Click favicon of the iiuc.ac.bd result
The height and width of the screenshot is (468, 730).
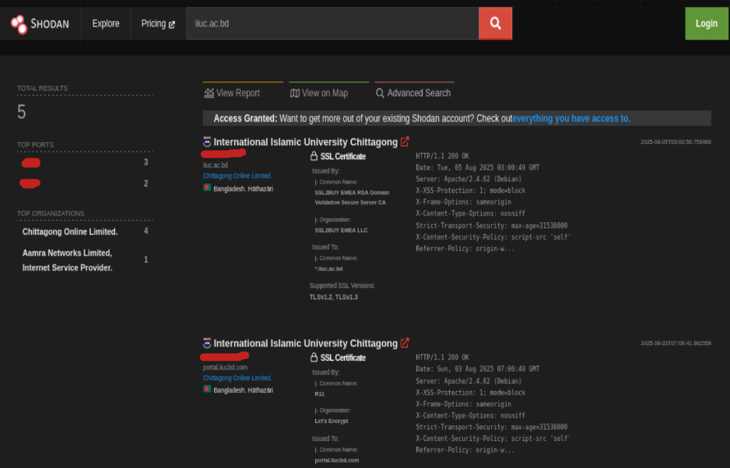pos(207,141)
